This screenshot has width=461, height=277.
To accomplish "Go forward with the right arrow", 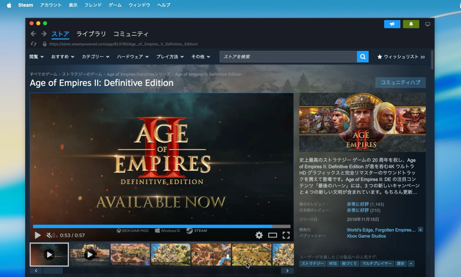I will (x=44, y=34).
